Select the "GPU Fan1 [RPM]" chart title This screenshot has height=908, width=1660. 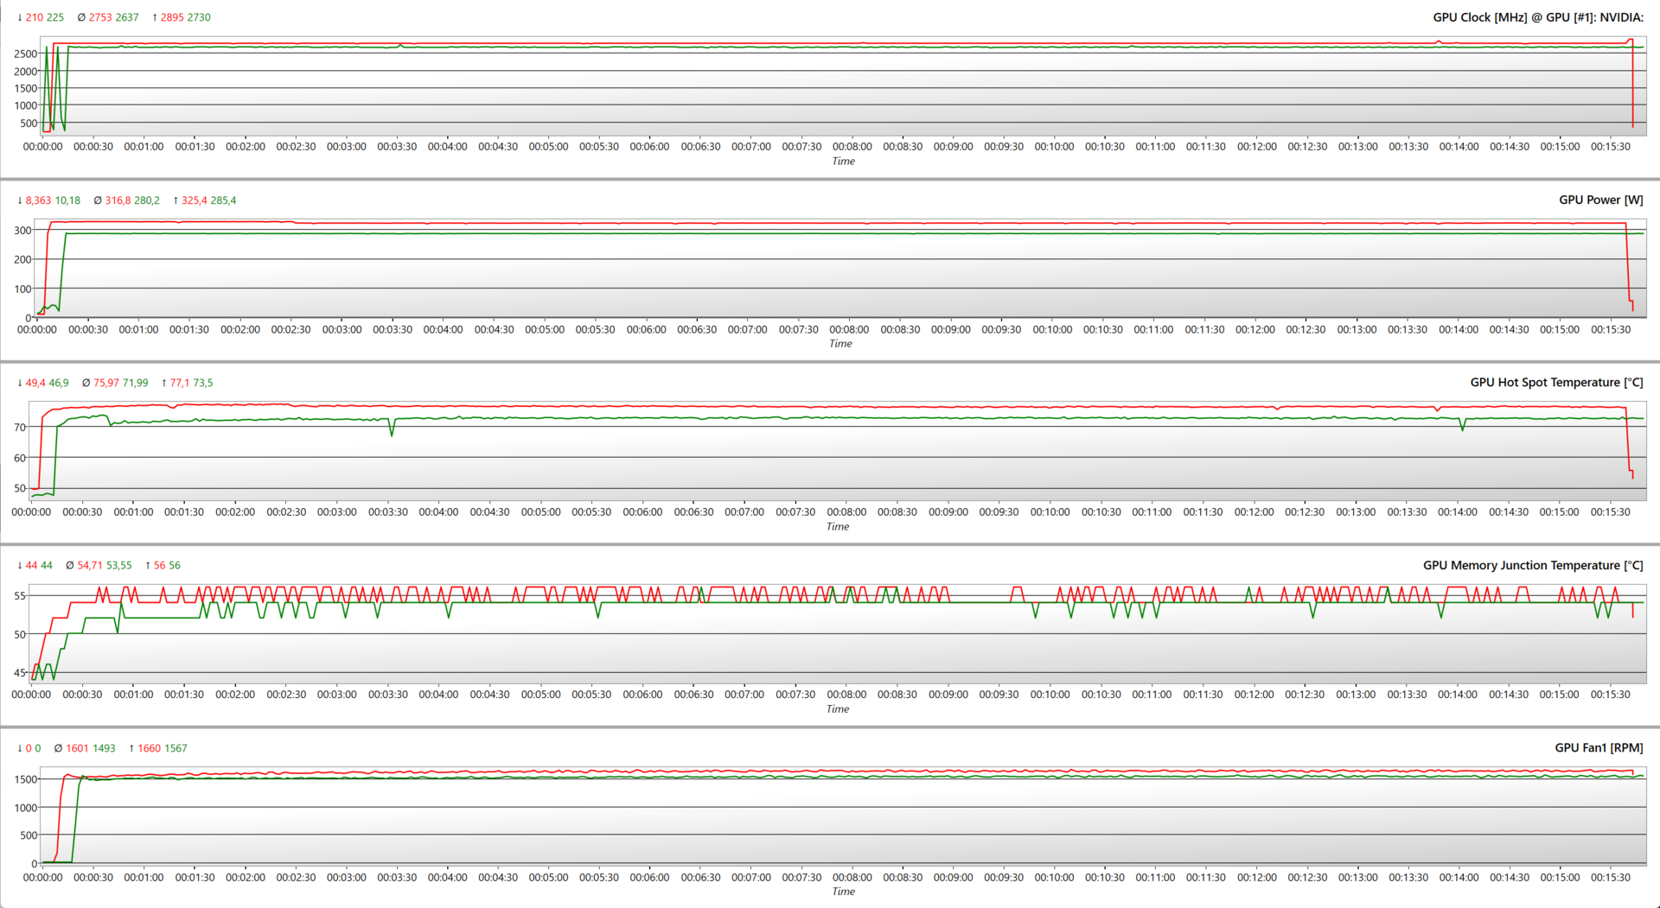[x=1599, y=747]
